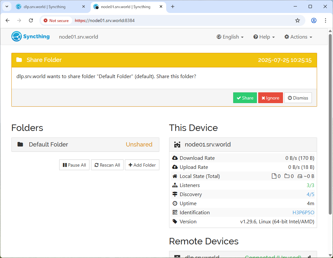This screenshot has height=258, width=333.
Task: Click the address bar URL
Action: 105,20
